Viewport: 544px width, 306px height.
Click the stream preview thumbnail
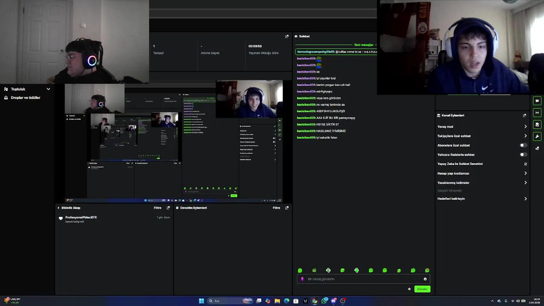174,142
